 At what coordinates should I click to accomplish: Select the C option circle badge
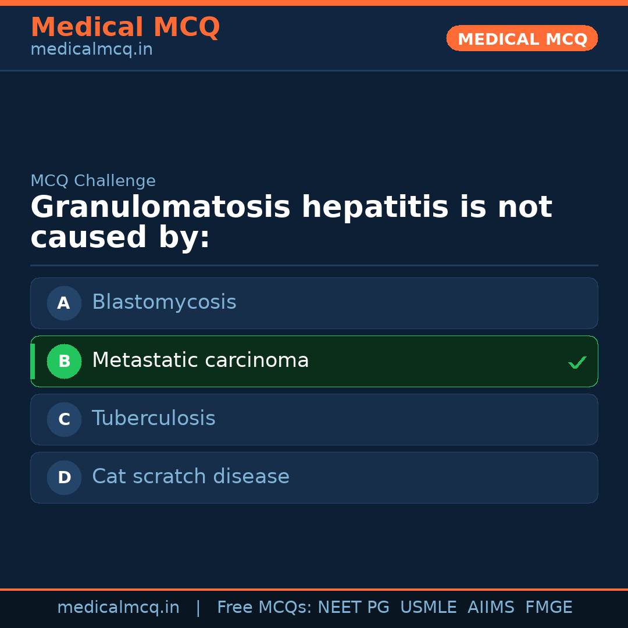(64, 419)
